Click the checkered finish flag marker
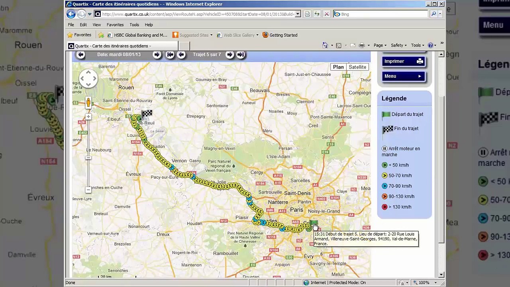The width and height of the screenshot is (510, 287). coord(146,114)
